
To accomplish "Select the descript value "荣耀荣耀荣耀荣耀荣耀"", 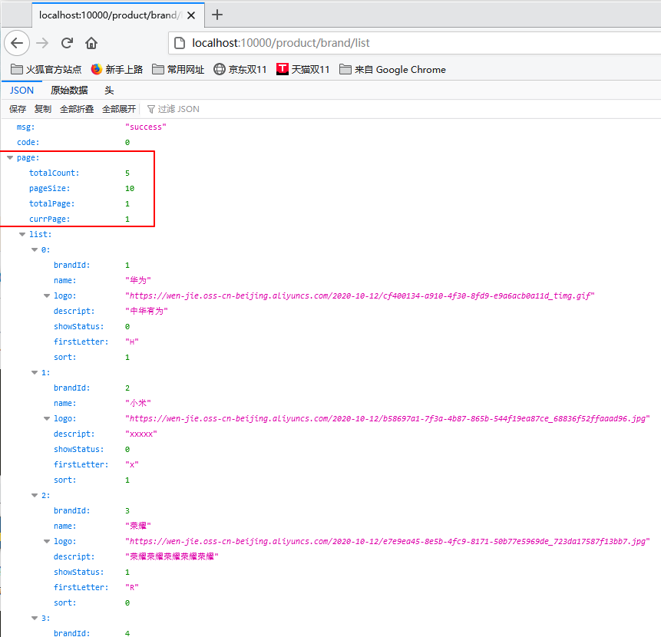I will (171, 556).
